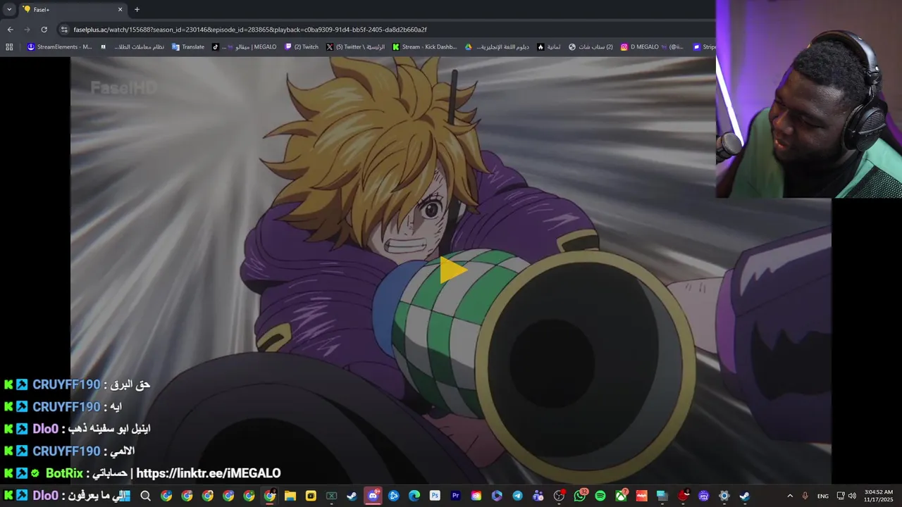Switch ENG input language

tap(822, 496)
